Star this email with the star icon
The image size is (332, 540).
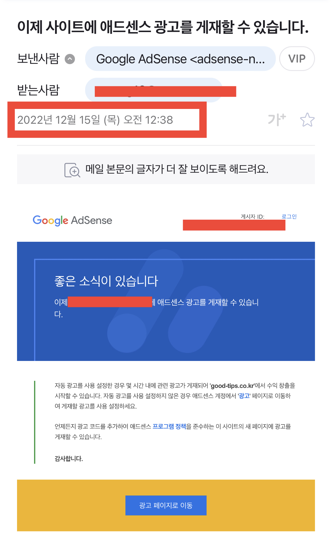pos(307,120)
